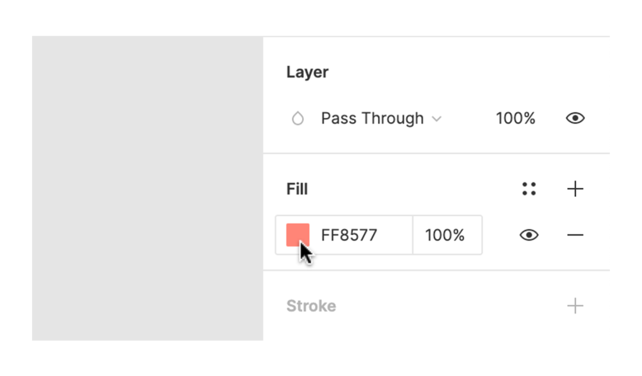
Task: Toggle layer visibility eye next to 100%
Action: (575, 118)
